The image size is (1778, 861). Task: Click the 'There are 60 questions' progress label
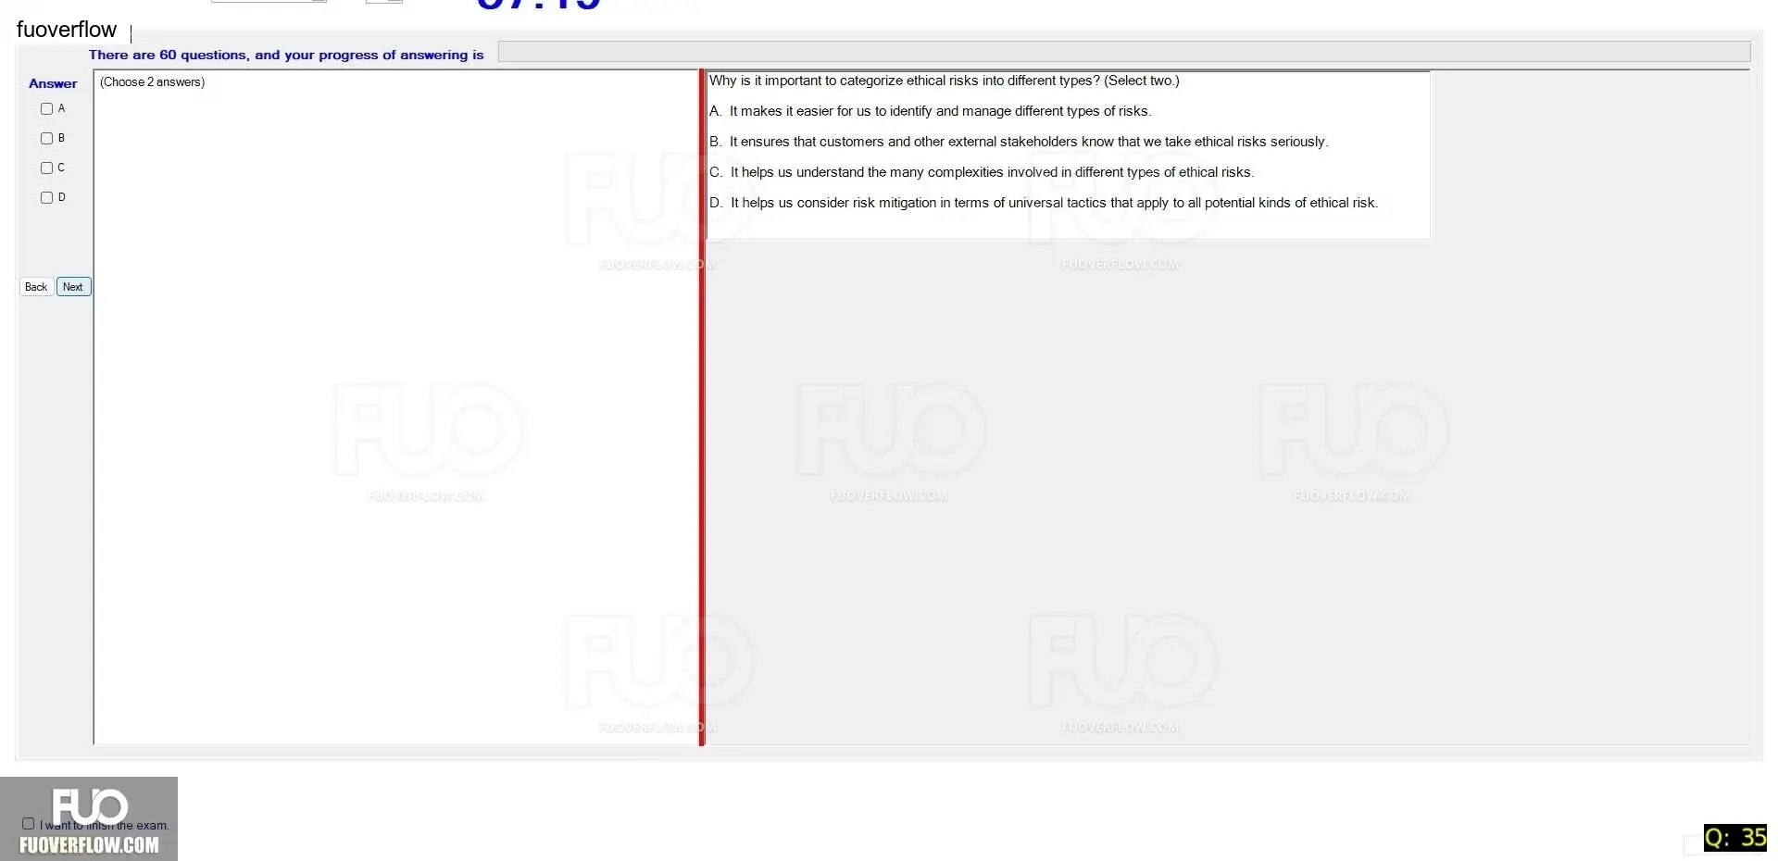point(286,55)
